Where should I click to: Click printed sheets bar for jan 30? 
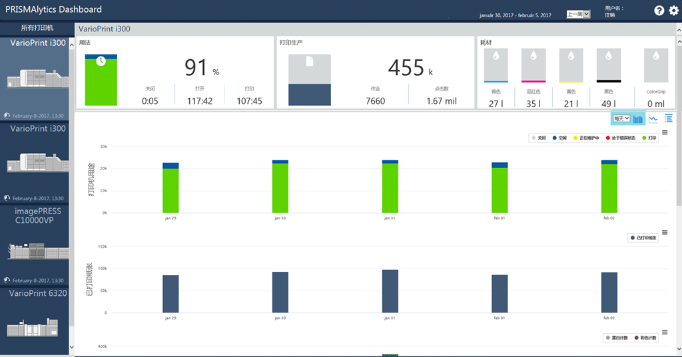coord(280,293)
